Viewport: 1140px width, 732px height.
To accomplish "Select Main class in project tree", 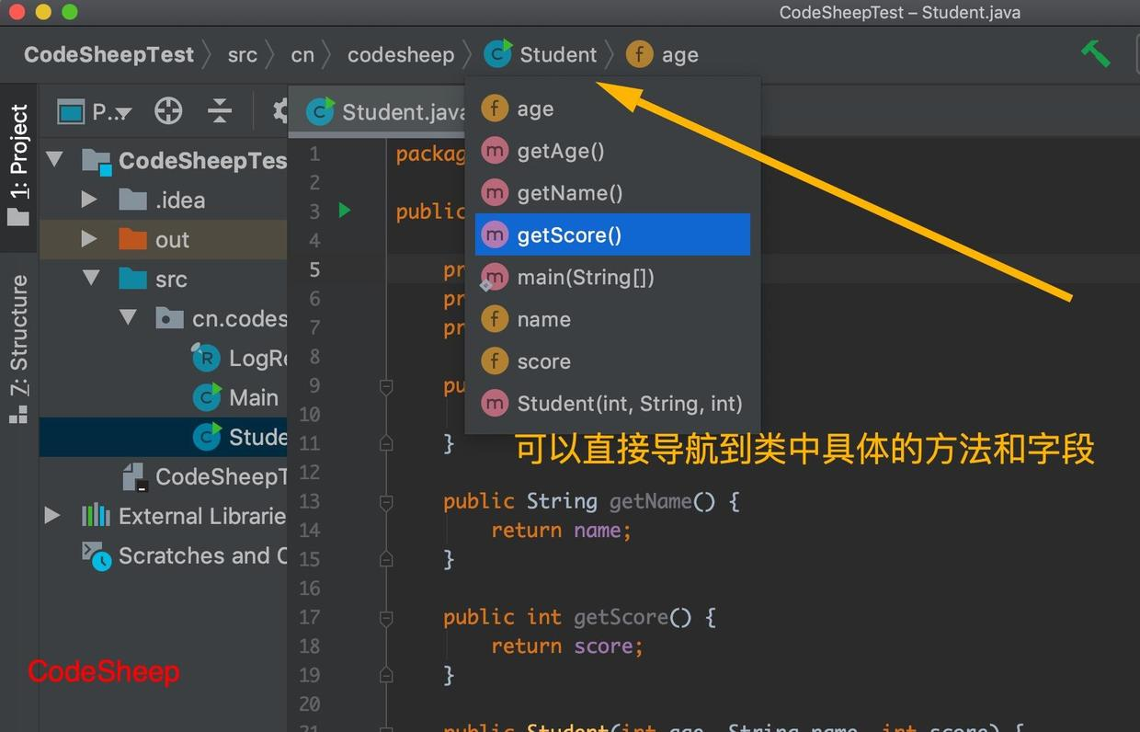I will tap(164, 397).
